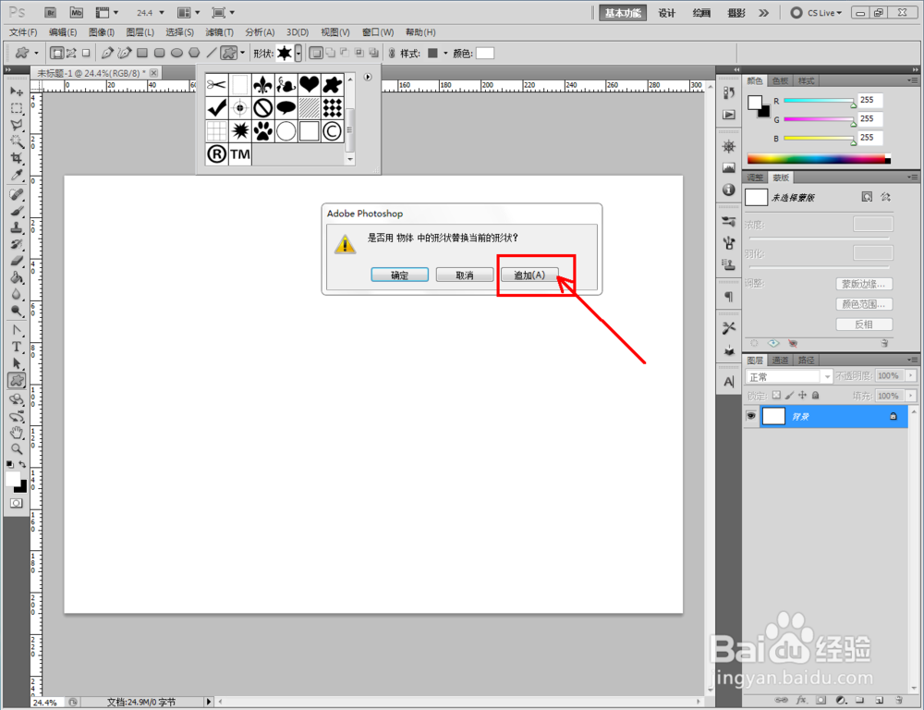
Task: Open the zoom level 24.4 dropdown
Action: (162, 12)
